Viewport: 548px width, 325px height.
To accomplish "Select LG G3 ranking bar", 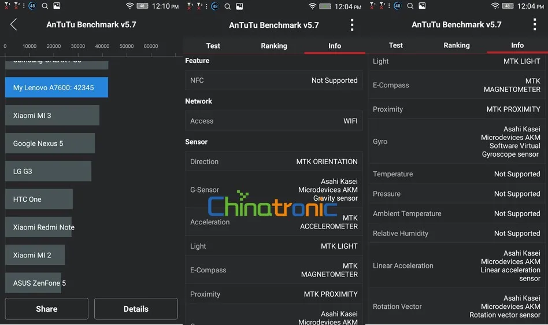I will tap(48, 171).
